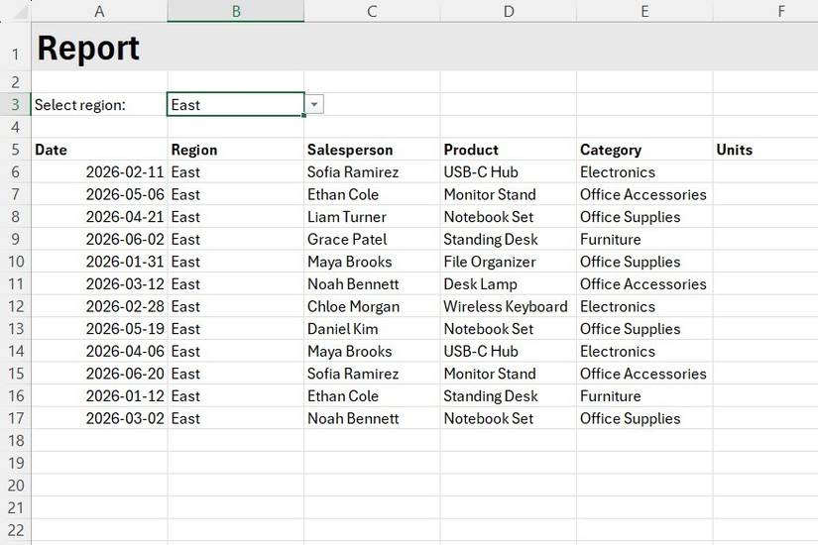Click the Liam Turner cell

click(x=372, y=216)
